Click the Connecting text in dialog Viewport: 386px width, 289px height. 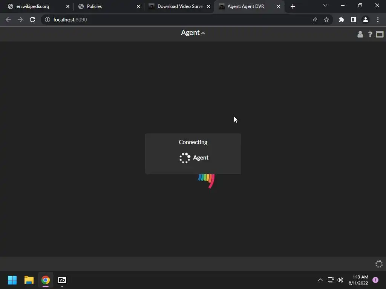(x=193, y=142)
